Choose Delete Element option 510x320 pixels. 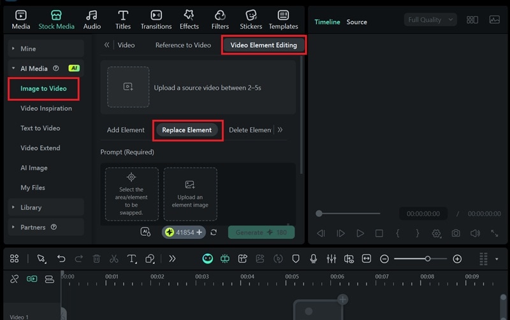(x=250, y=130)
